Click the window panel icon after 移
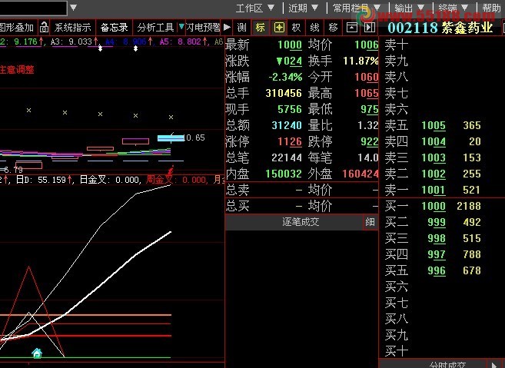The height and width of the screenshot is (368, 505). pos(351,28)
